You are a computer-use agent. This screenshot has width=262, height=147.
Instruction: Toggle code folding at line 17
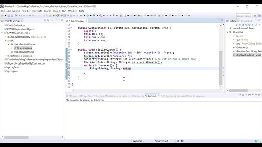[x=71, y=28]
